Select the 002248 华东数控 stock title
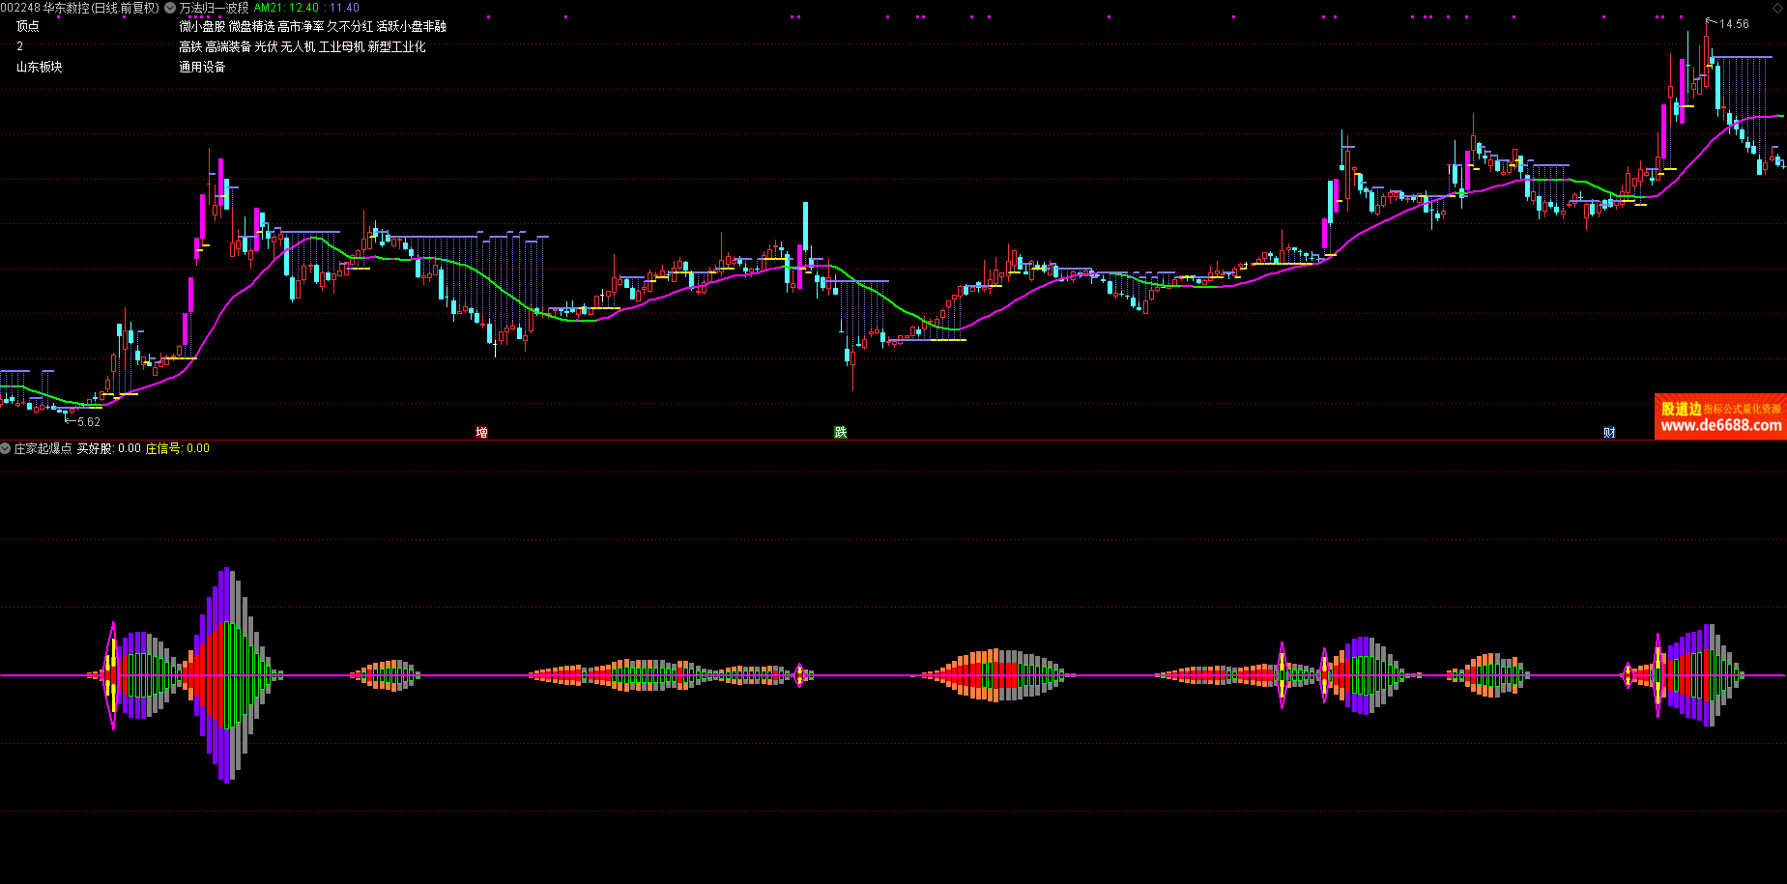The height and width of the screenshot is (884, 1787). pyautogui.click(x=80, y=8)
